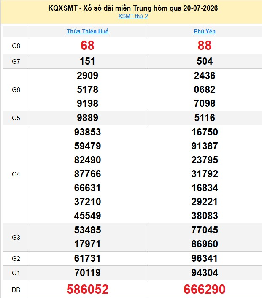The width and height of the screenshot is (262, 298).
Task: Click the G3 result 86960
Action: (205, 244)
